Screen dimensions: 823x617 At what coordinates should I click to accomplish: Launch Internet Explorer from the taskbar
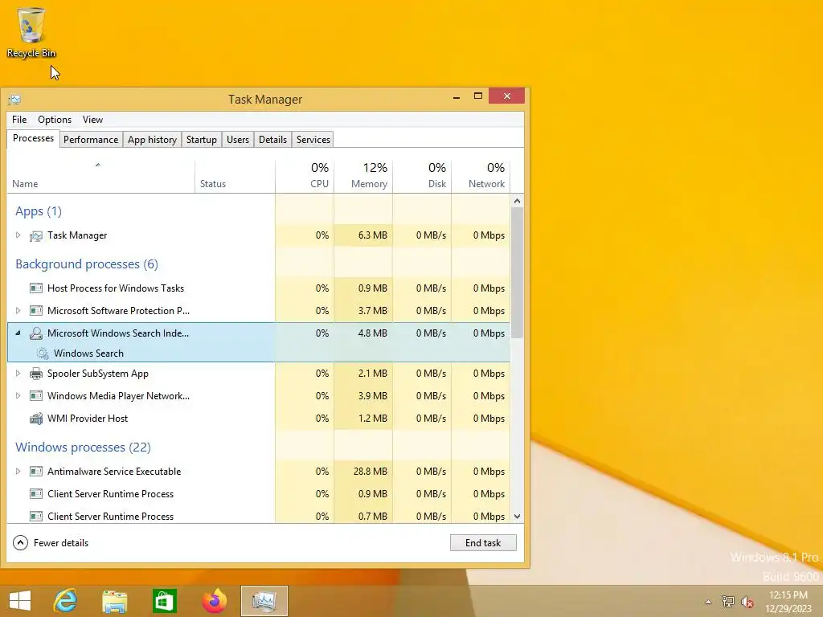65,601
